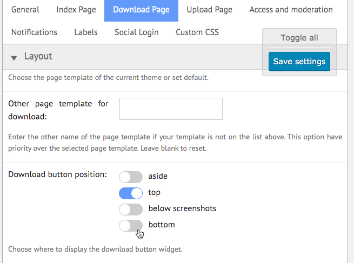Screen dimensions: 354x263
Task: Click the 'top' option label
Action: pyautogui.click(x=154, y=192)
